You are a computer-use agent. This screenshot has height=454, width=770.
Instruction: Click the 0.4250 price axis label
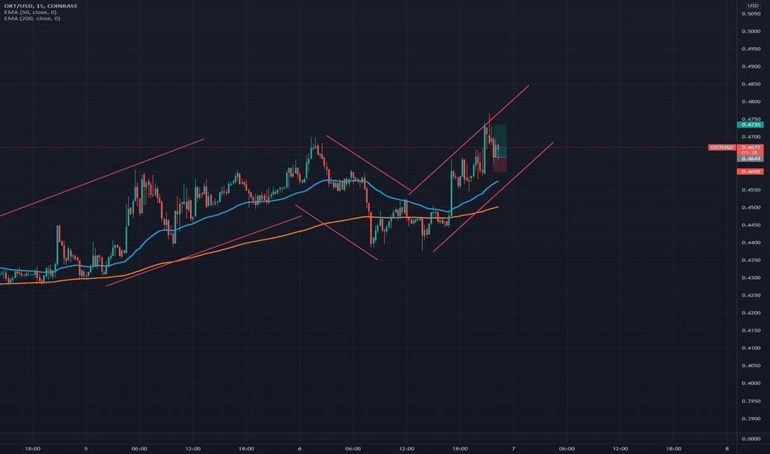coord(751,296)
